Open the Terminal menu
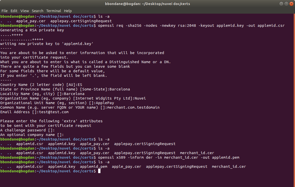Image resolution: width=295 pixels, height=187 pixels. pos(53,11)
